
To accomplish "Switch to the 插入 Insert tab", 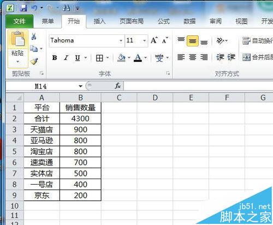I will click(99, 21).
